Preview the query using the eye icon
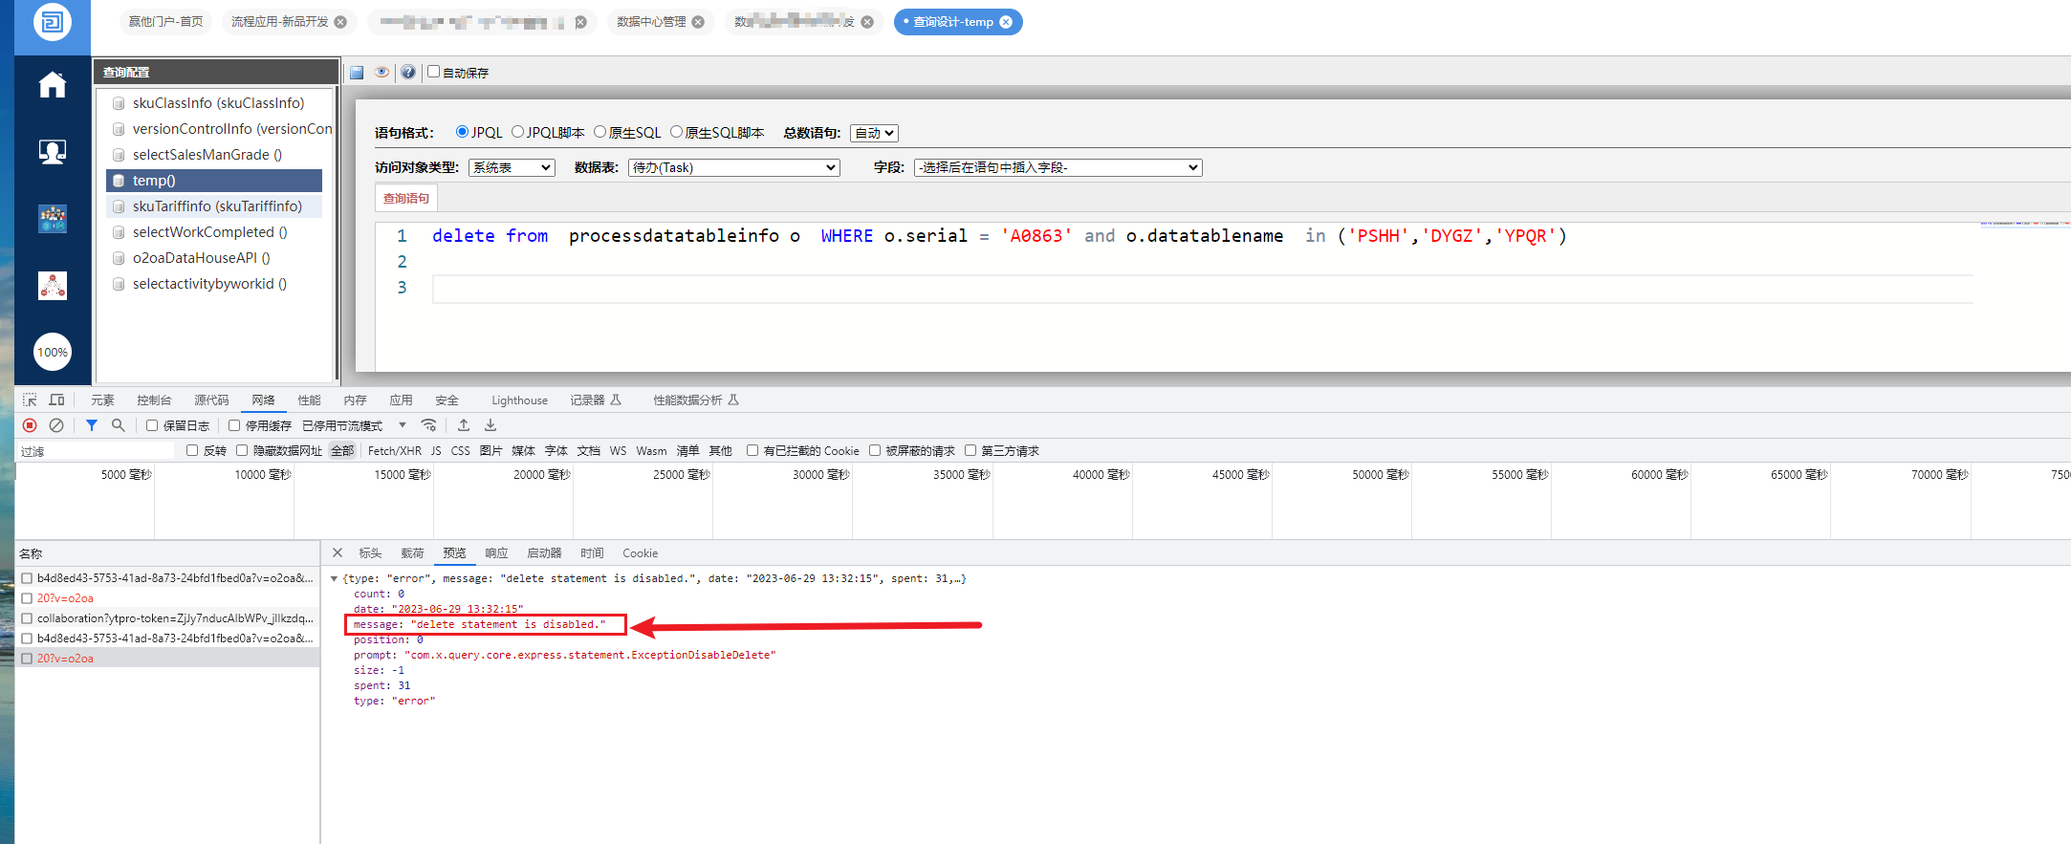 [382, 73]
